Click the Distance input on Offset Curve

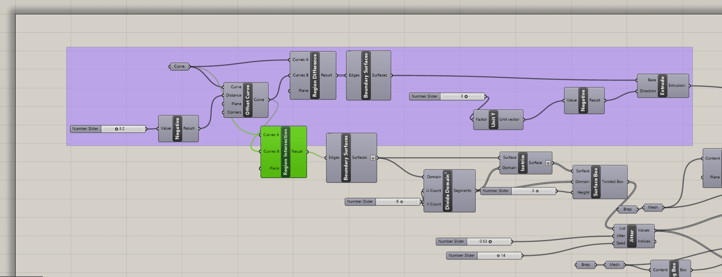pyautogui.click(x=234, y=95)
